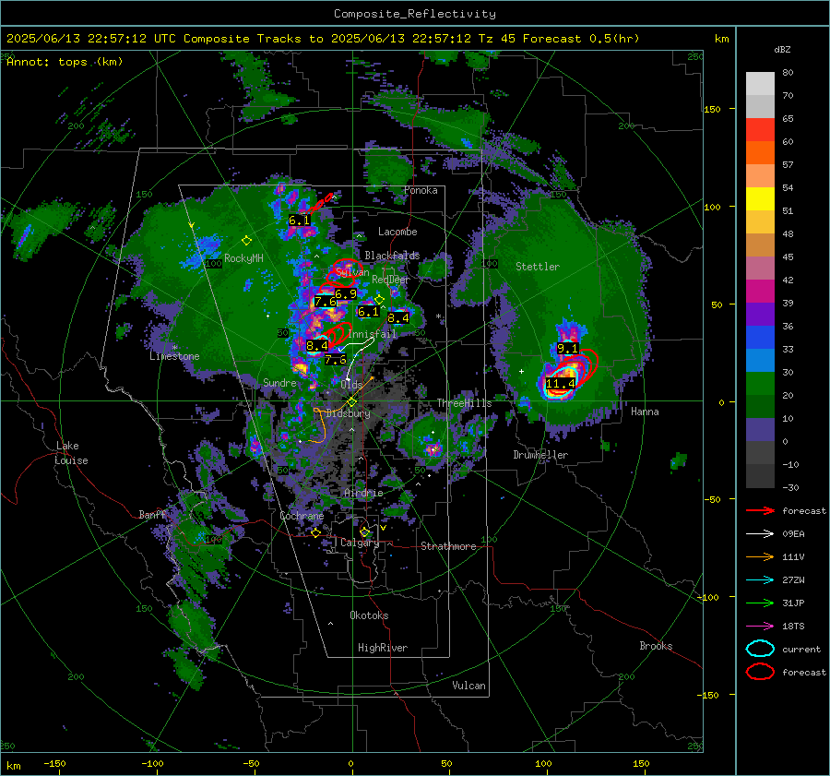Click the Strathmore town label

pyautogui.click(x=448, y=546)
